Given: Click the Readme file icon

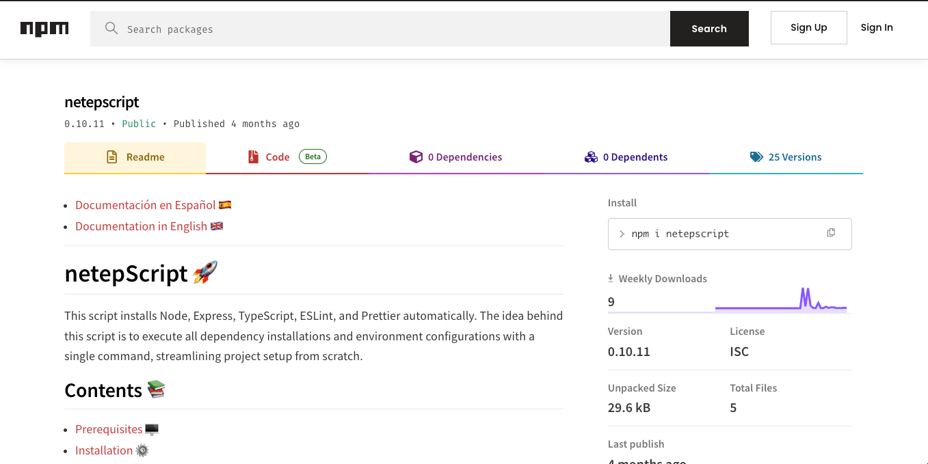Looking at the screenshot, I should tap(112, 157).
